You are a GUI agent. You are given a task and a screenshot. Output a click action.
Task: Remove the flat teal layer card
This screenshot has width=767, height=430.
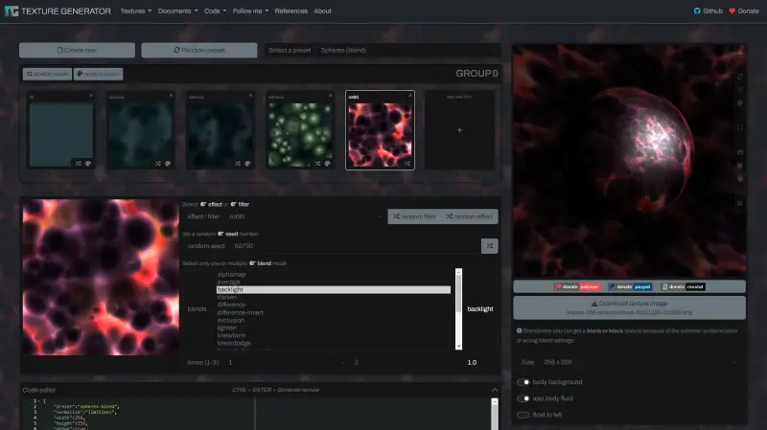point(91,95)
